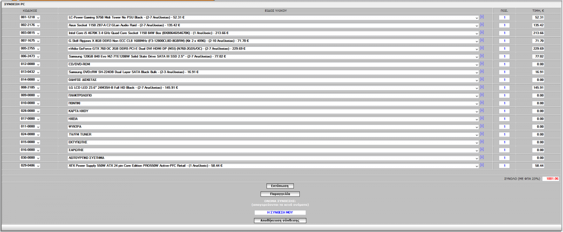The image size is (563, 232).
Task: Open info icon for LC-Power Gaming case
Action: [481, 17]
